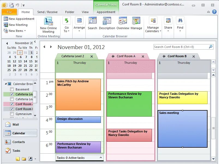Open the New Online Meeting tool
Image resolution: width=219 pixels, height=164 pixels.
[48, 25]
